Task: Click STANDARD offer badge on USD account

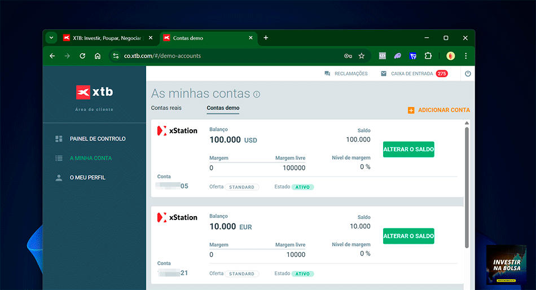Action: tap(241, 187)
